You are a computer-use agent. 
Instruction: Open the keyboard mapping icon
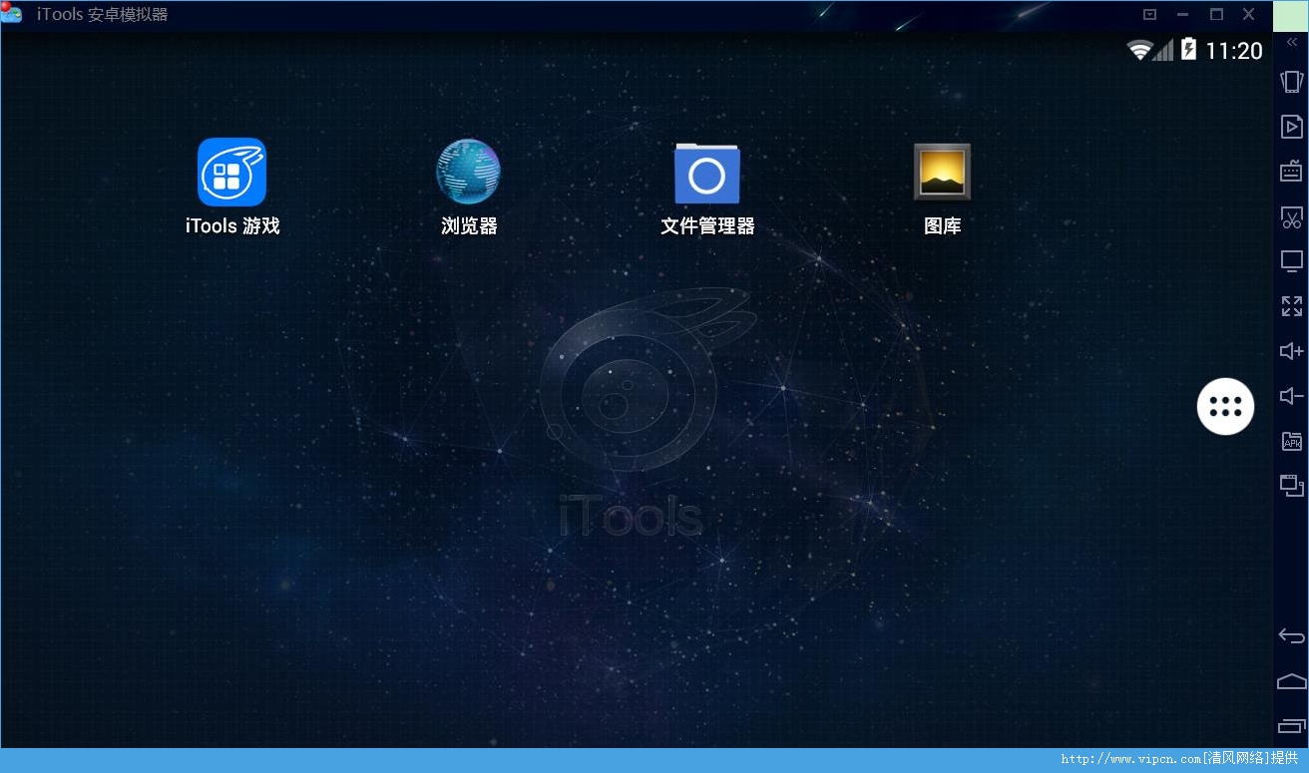click(1291, 171)
